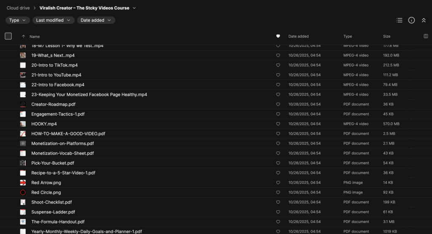Open the info panel icon
432x234 pixels.
pos(411,20)
